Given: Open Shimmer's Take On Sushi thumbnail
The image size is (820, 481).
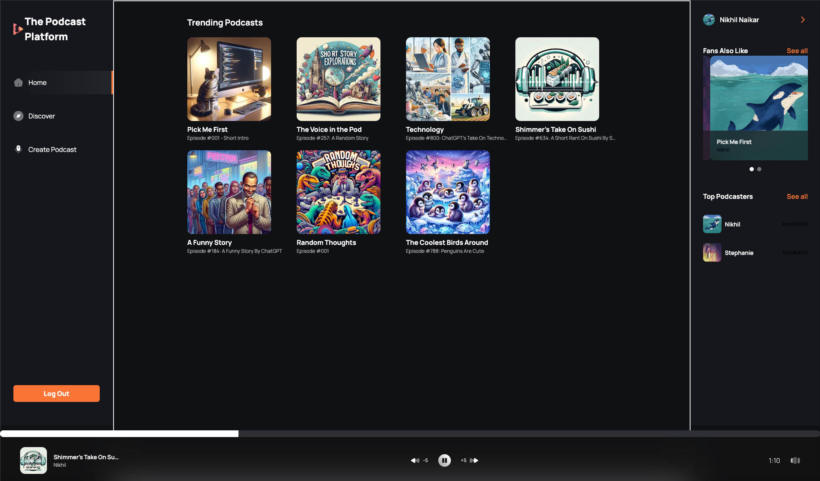Looking at the screenshot, I should (x=557, y=79).
